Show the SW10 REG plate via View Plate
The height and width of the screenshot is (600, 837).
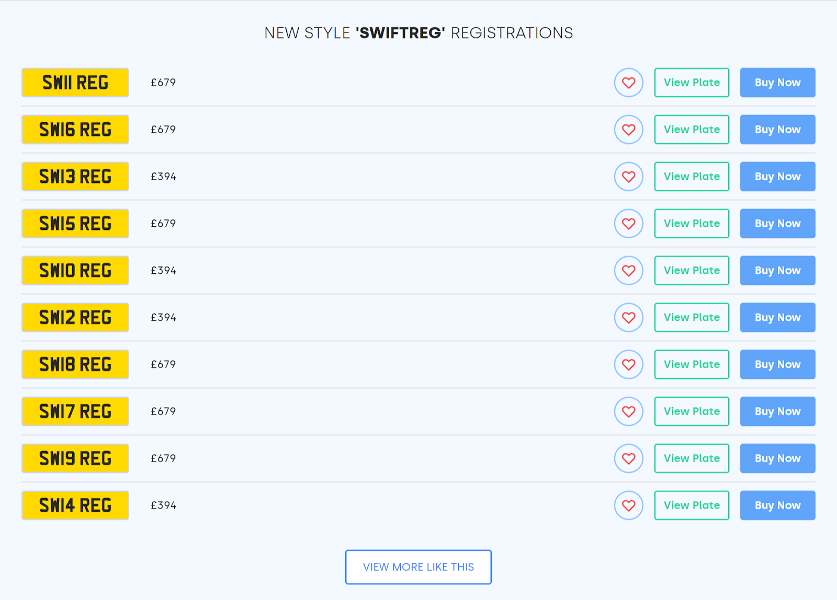(x=692, y=271)
